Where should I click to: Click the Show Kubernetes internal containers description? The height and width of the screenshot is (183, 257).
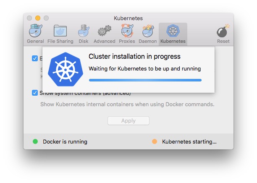[x=127, y=104]
